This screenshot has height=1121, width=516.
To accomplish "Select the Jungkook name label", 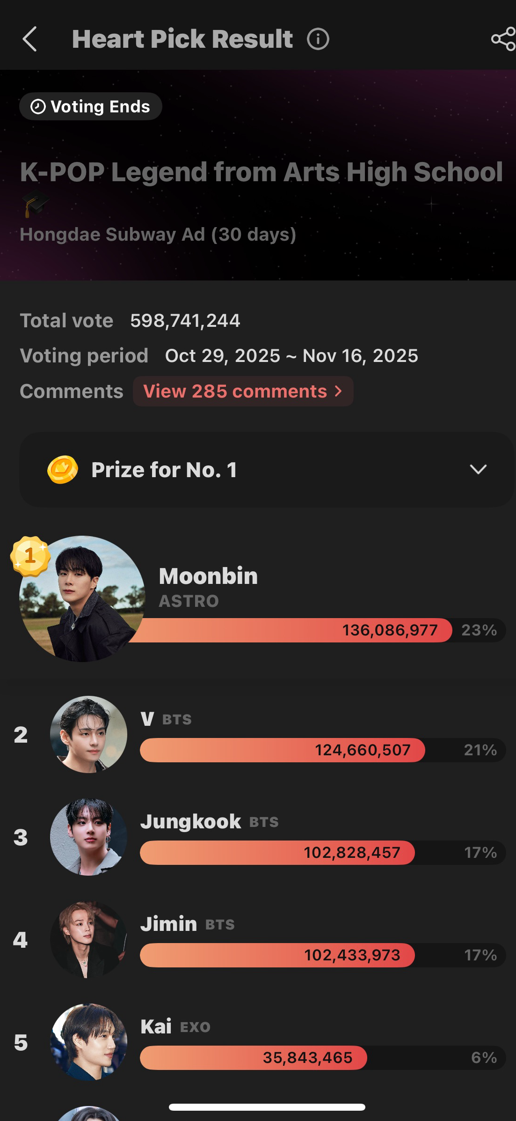I will 191,822.
